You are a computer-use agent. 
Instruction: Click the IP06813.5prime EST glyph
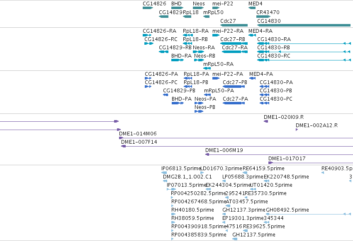click(164, 173)
